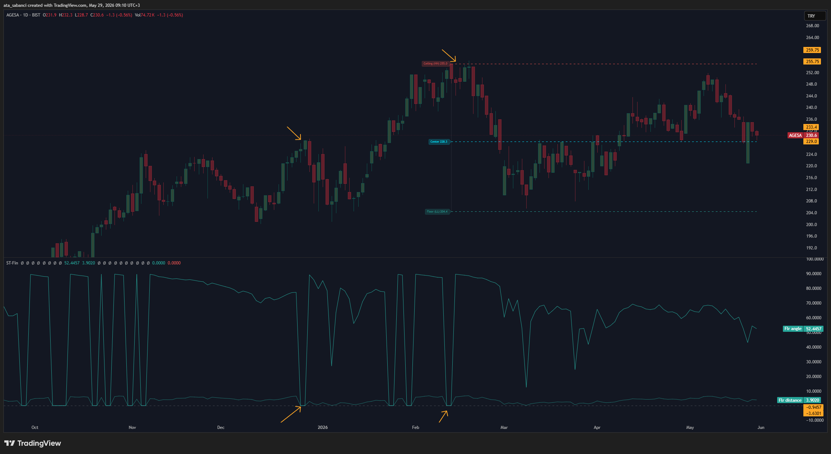Image resolution: width=831 pixels, height=454 pixels.
Task: Click the orange -0.9457 indicator label
Action: click(813, 407)
